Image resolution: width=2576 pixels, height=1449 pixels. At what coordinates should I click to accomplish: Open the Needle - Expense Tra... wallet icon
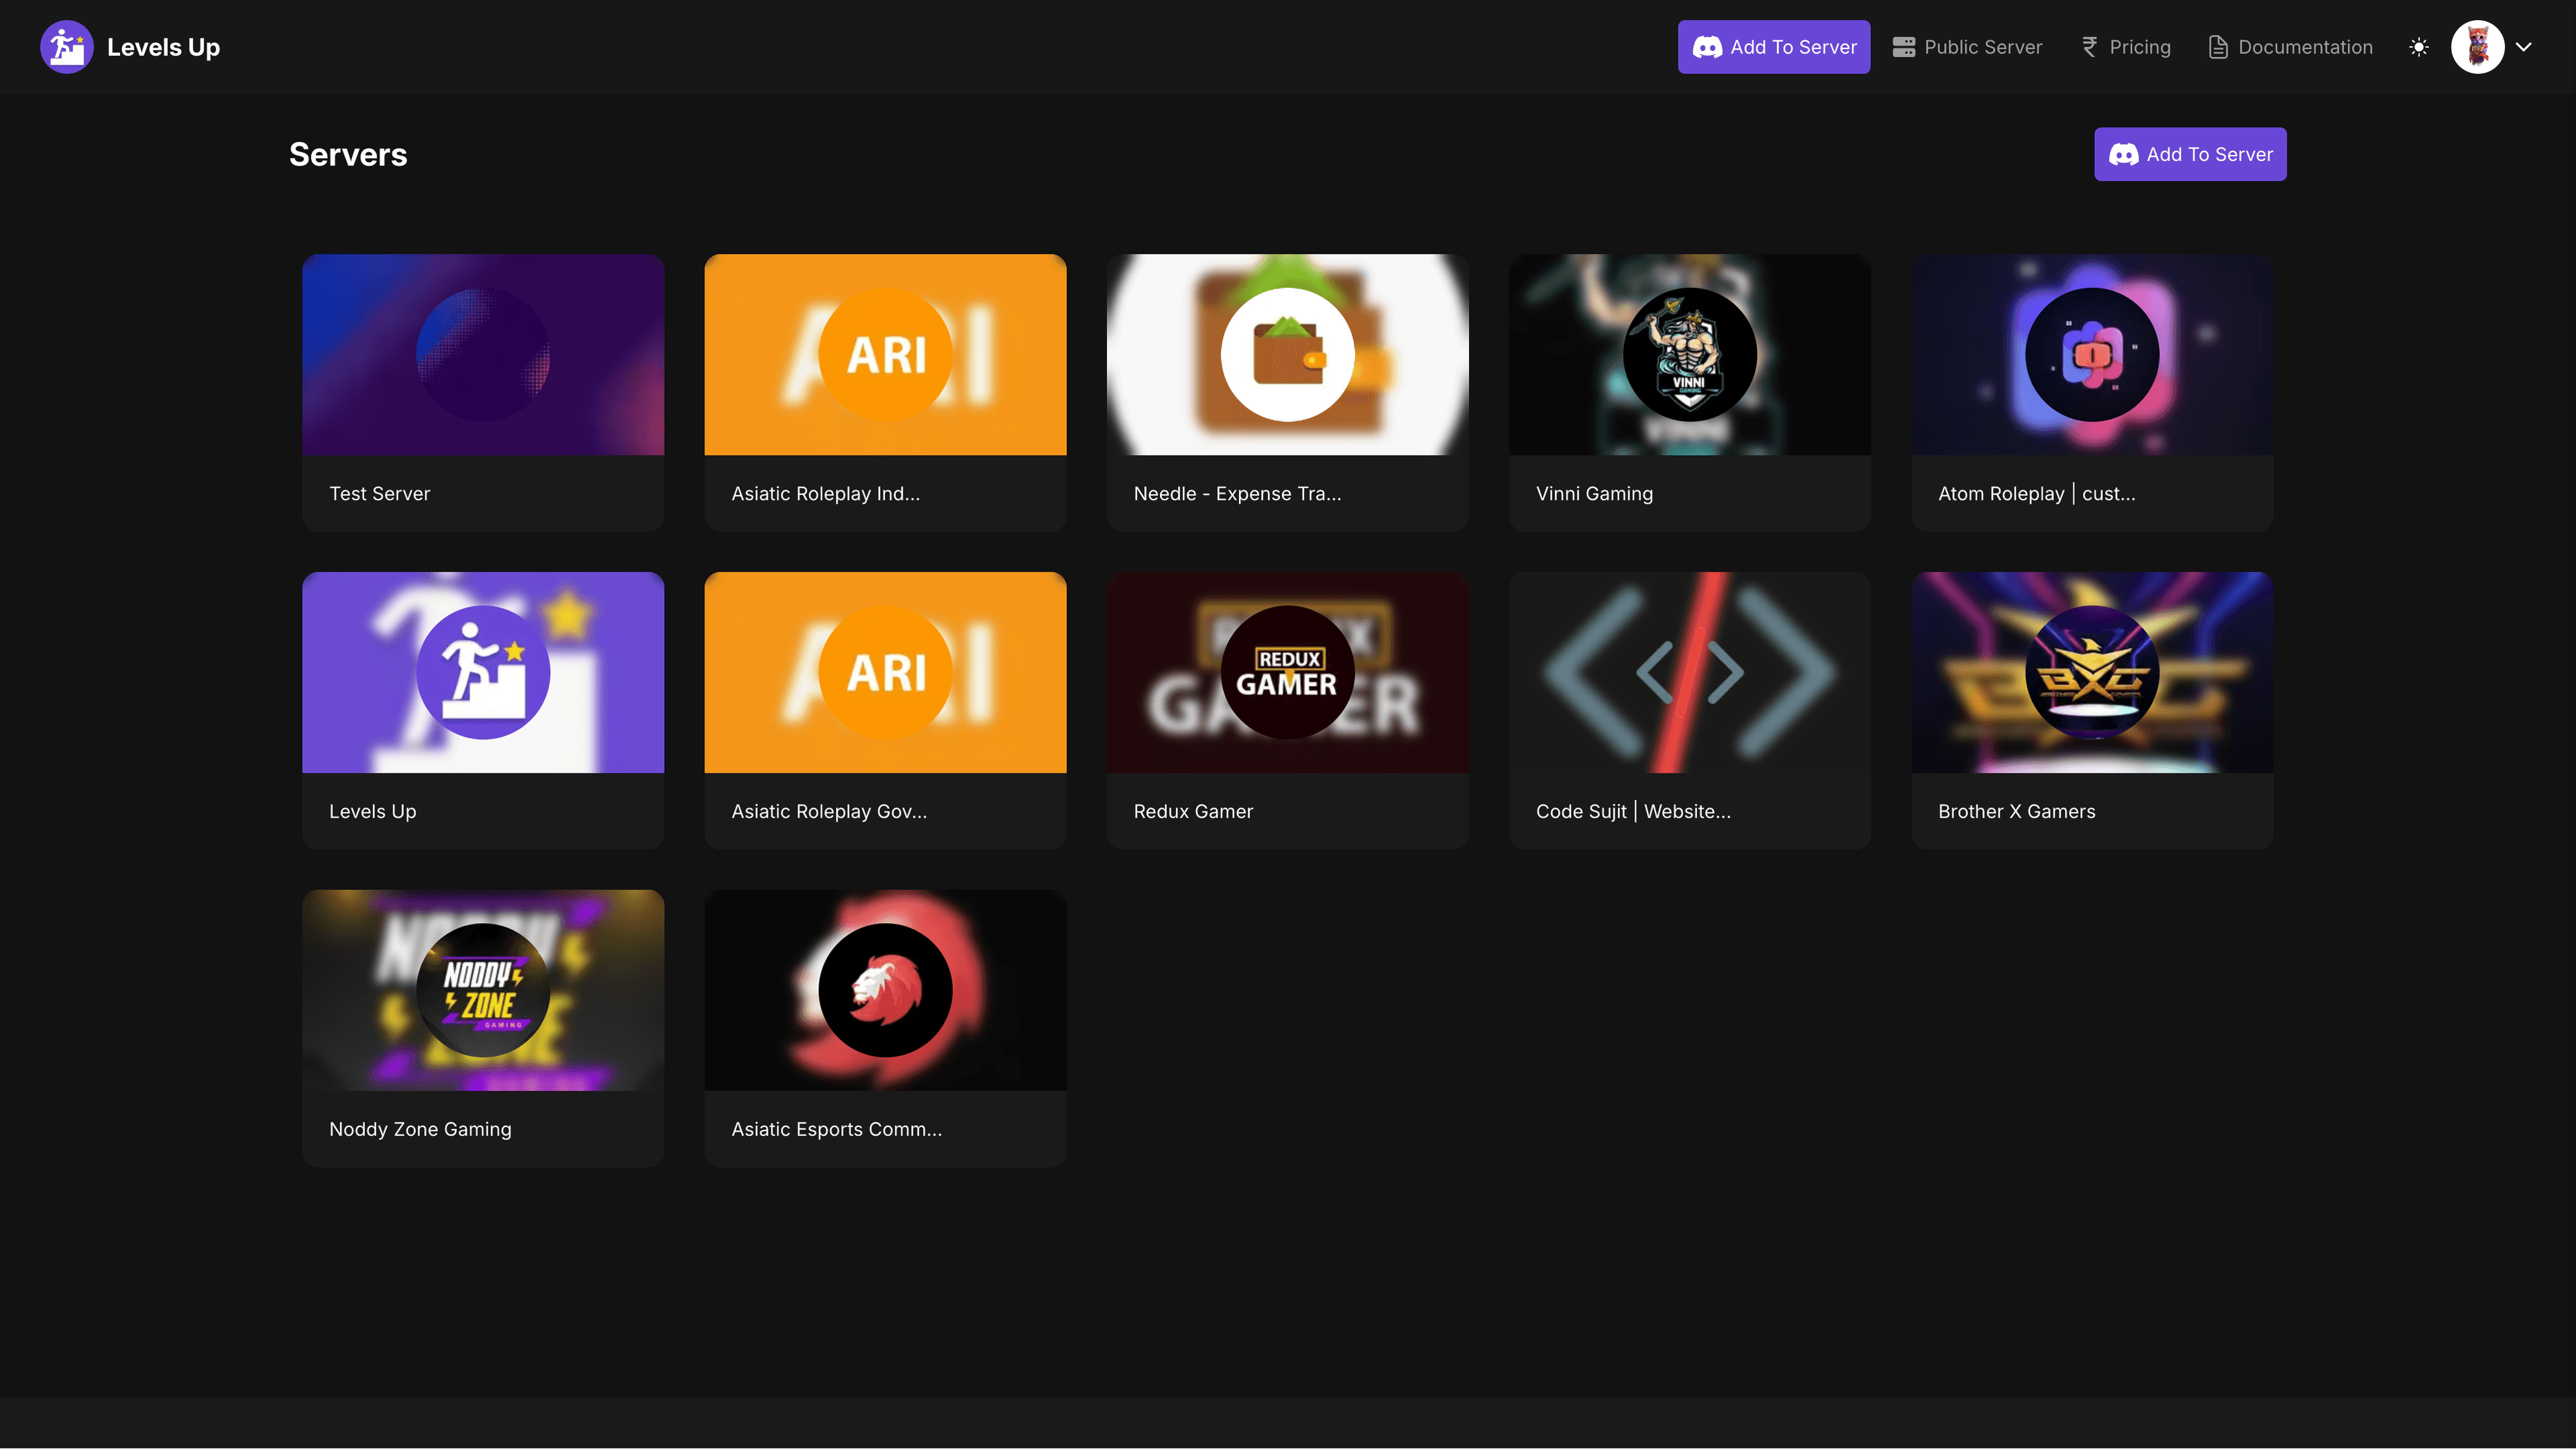click(x=1288, y=355)
